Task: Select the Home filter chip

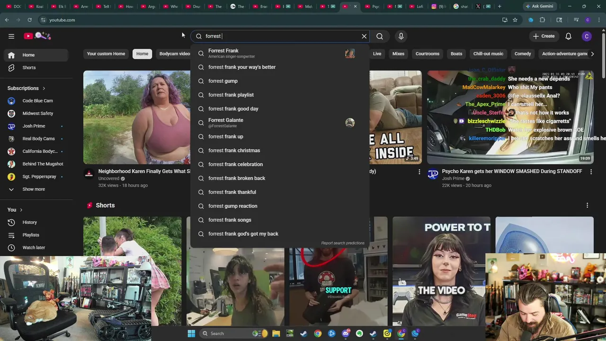Action: (143, 54)
